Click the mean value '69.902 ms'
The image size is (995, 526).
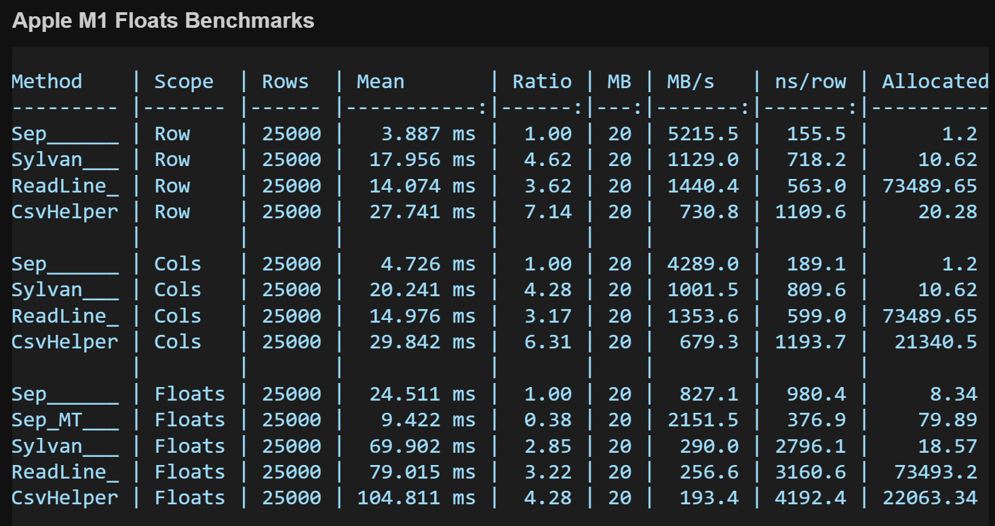tap(422, 446)
